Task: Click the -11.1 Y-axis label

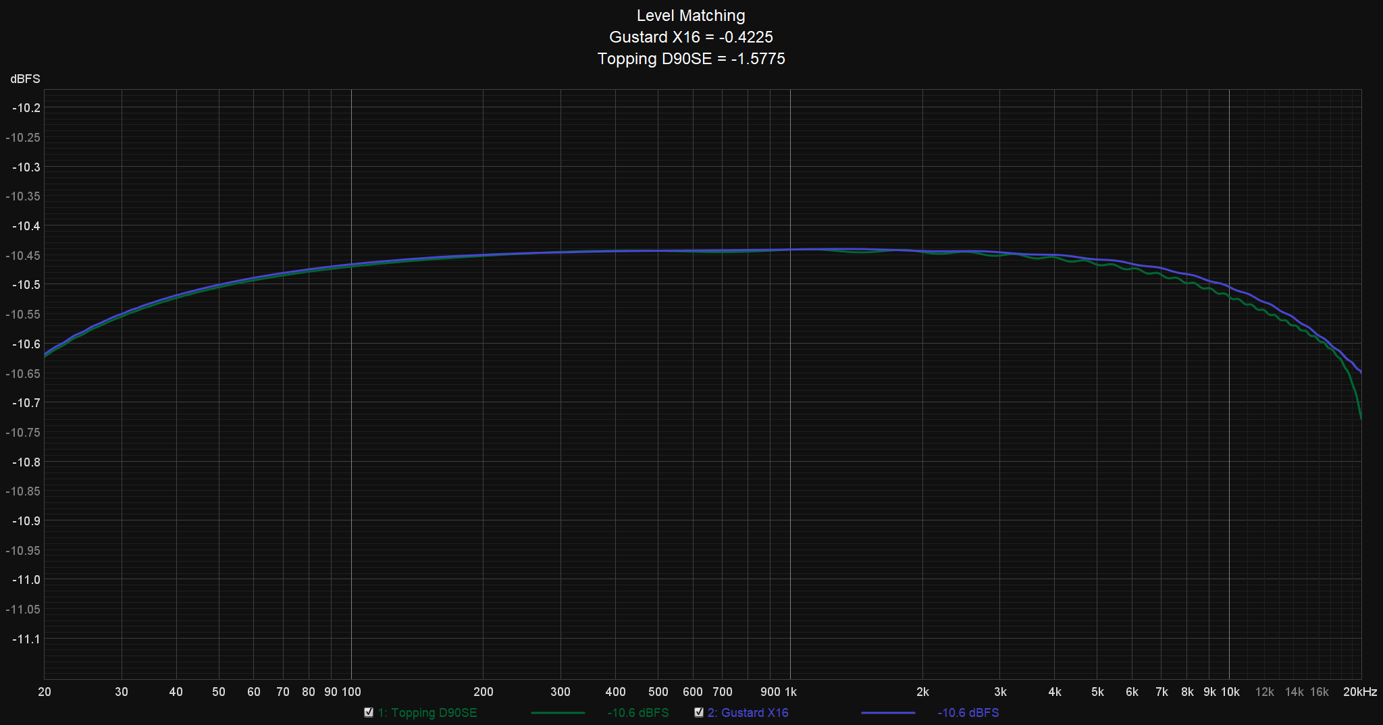Action: click(26, 639)
